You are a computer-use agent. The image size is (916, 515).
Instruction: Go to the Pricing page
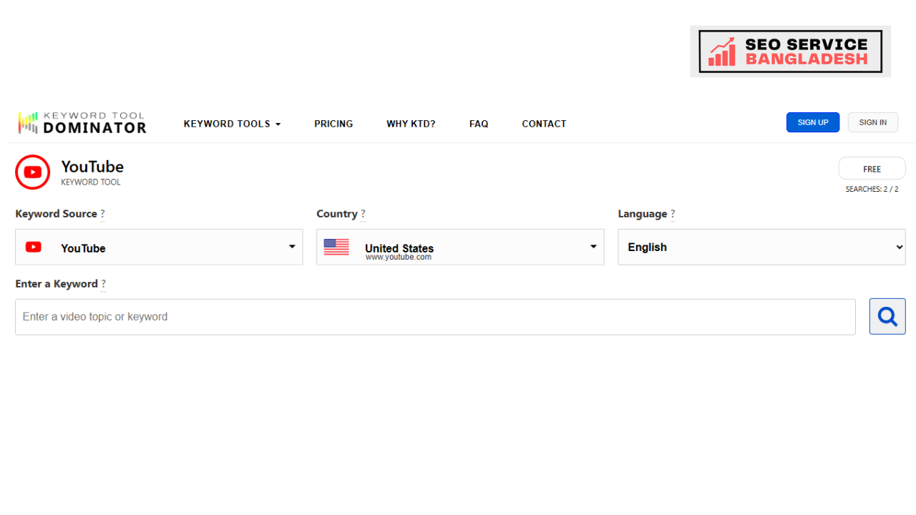[x=333, y=124]
